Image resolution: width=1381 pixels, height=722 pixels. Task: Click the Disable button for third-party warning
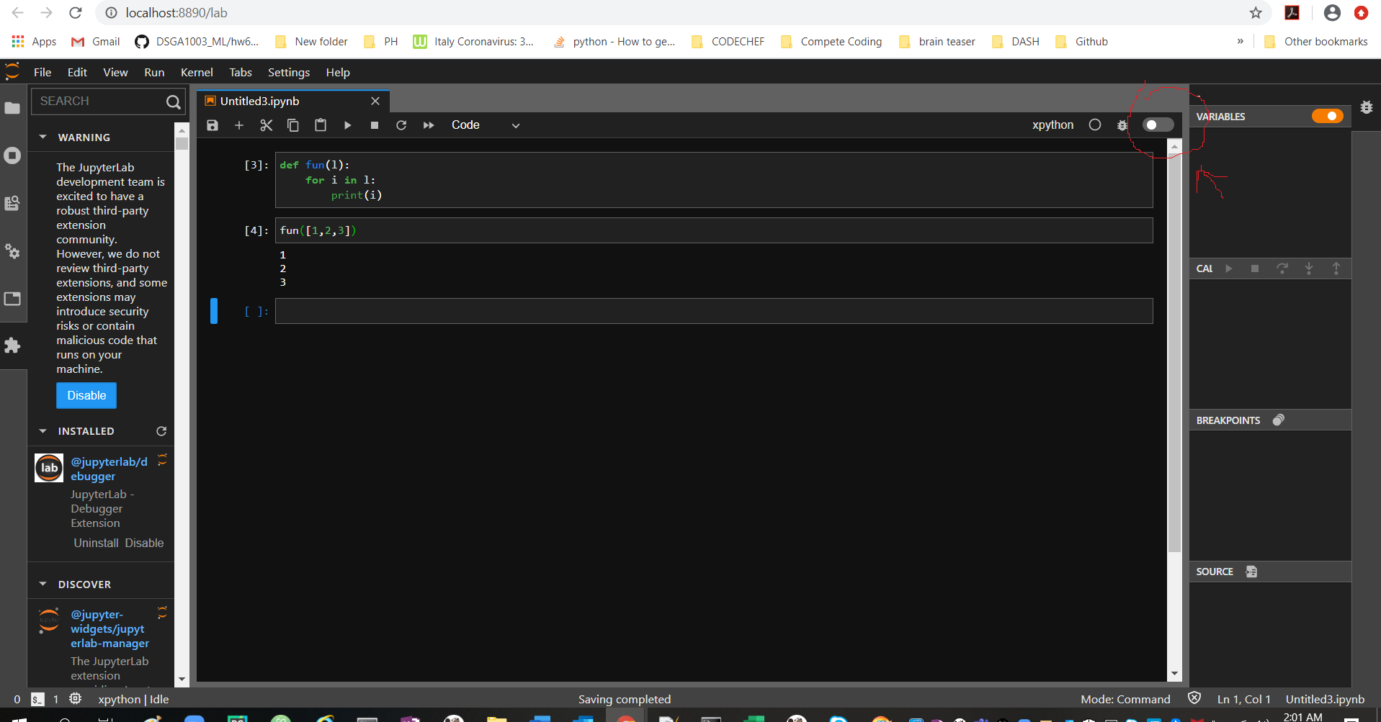pos(86,395)
